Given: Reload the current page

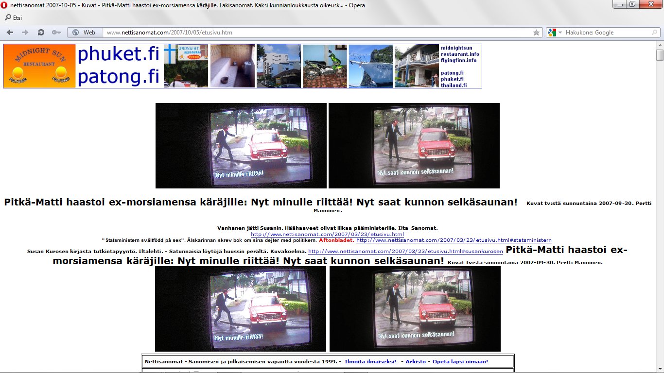Looking at the screenshot, I should [x=41, y=33].
